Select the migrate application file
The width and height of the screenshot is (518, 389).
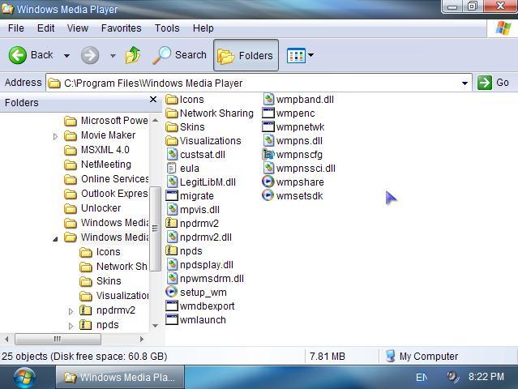click(x=190, y=196)
